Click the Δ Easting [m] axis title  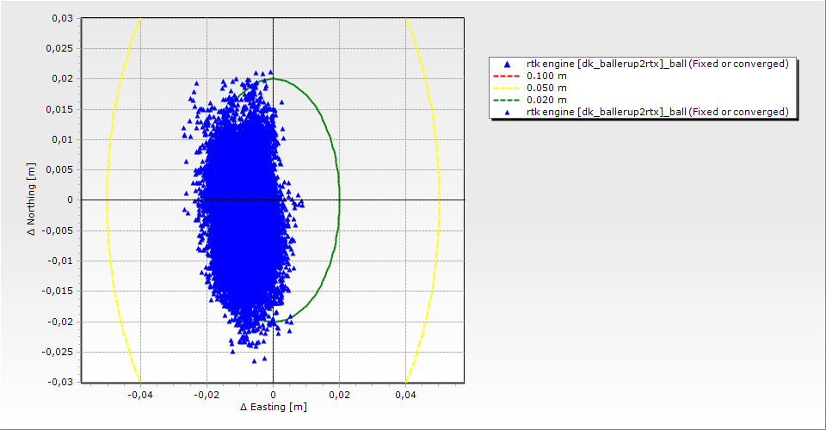point(274,407)
